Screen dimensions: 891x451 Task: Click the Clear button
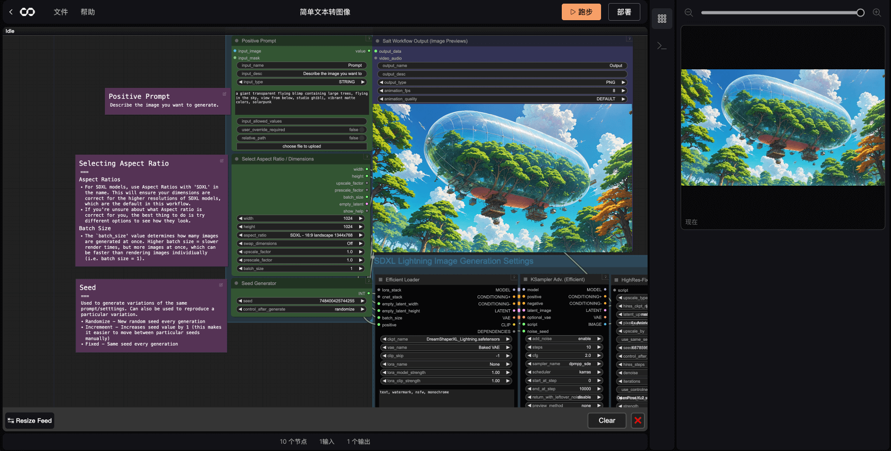coord(607,420)
